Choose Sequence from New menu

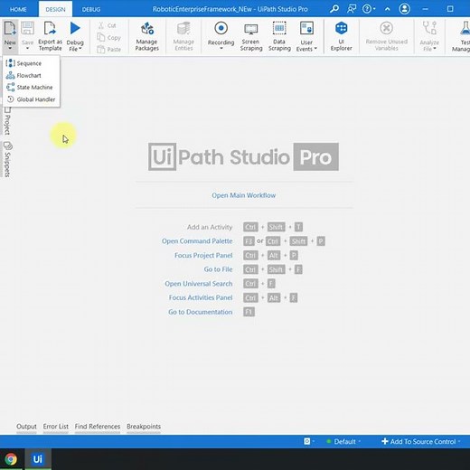coord(32,63)
